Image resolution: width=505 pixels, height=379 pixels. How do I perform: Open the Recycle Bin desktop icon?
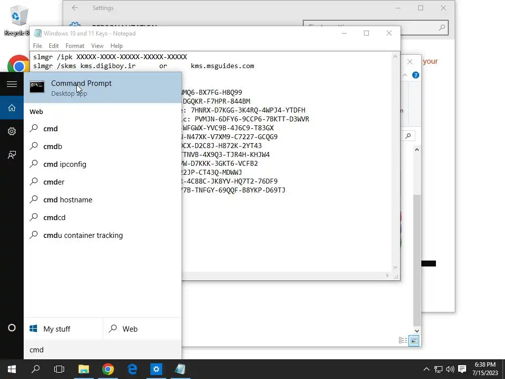click(17, 20)
